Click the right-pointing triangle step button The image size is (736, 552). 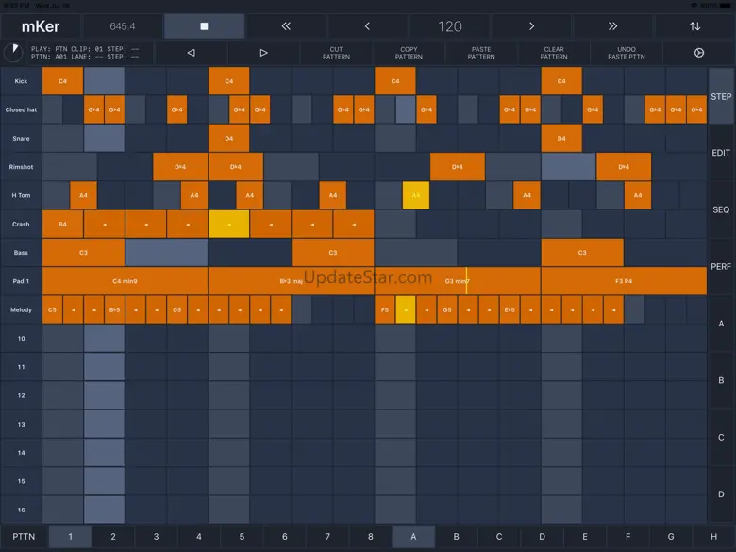[x=264, y=53]
